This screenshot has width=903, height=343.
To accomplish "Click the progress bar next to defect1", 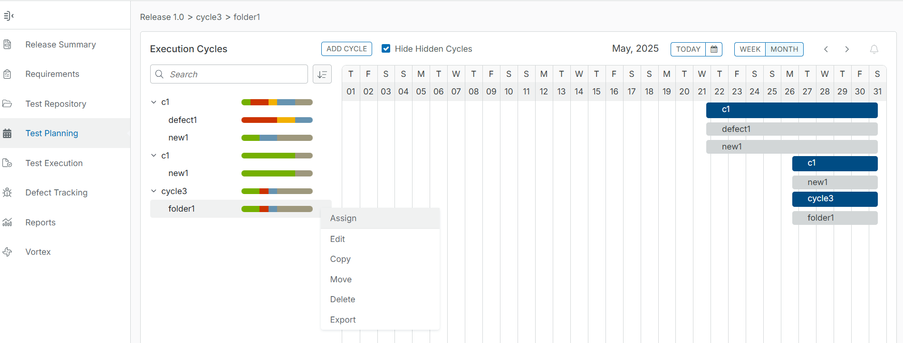I will coord(277,120).
